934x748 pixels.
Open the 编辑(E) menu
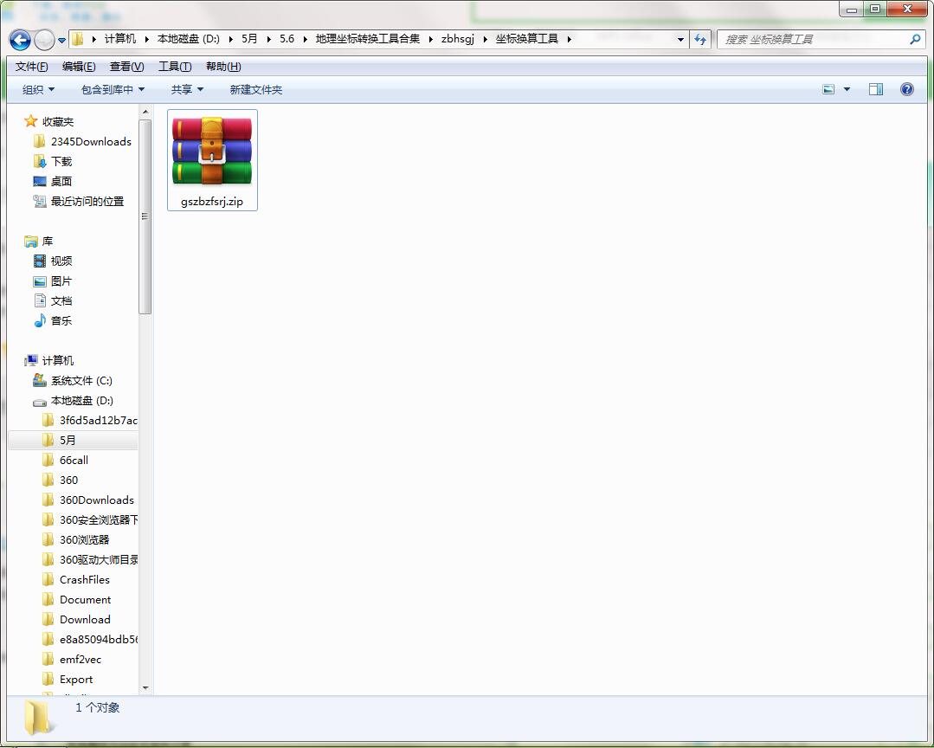79,66
